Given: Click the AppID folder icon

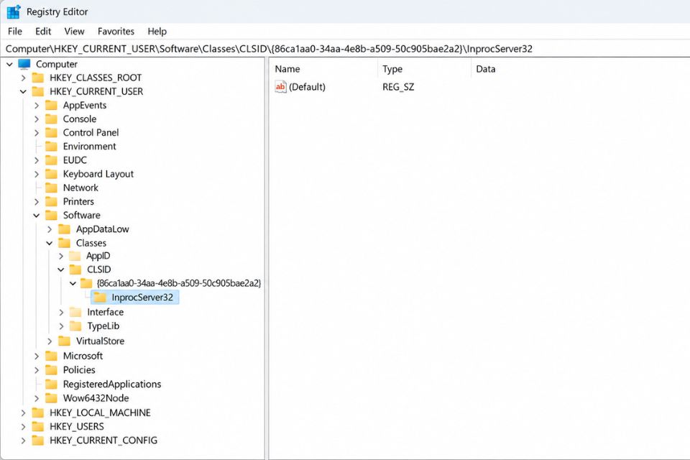Looking at the screenshot, I should point(75,256).
